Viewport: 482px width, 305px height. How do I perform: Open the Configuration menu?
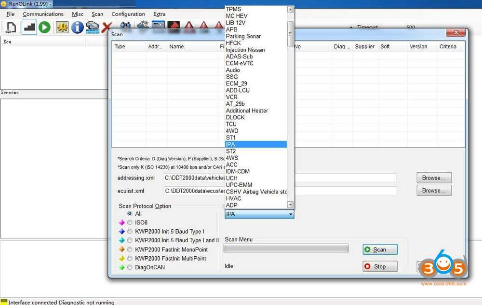click(128, 14)
